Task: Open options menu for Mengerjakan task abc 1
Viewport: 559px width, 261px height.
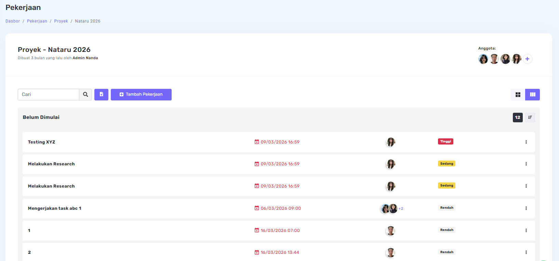Action: pyautogui.click(x=526, y=208)
